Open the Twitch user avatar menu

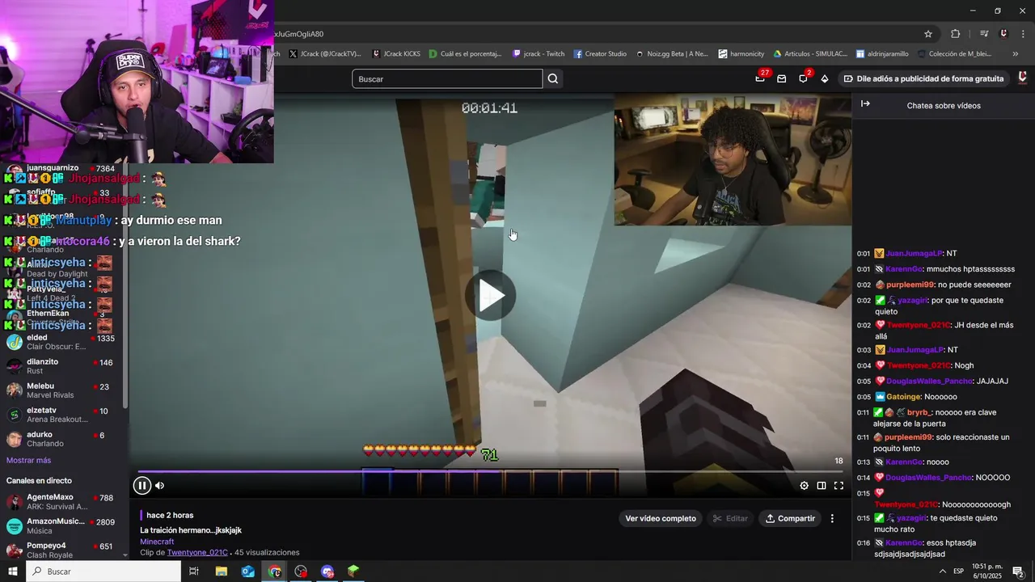(x=1022, y=78)
